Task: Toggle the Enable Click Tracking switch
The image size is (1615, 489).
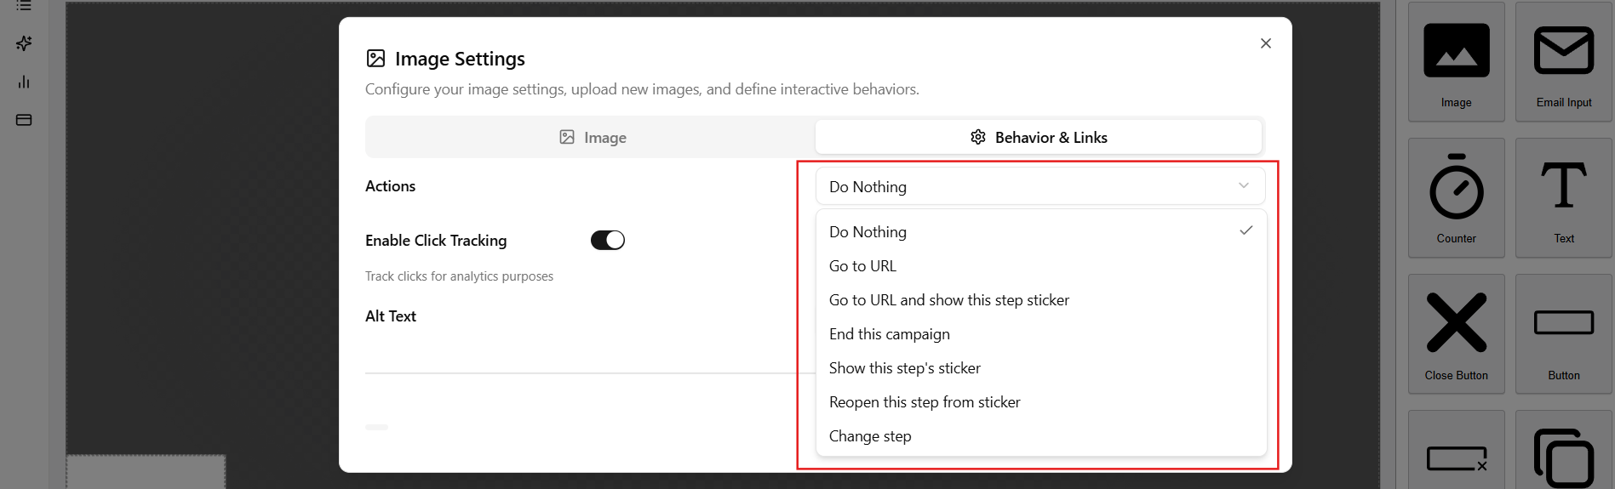Action: coord(608,241)
